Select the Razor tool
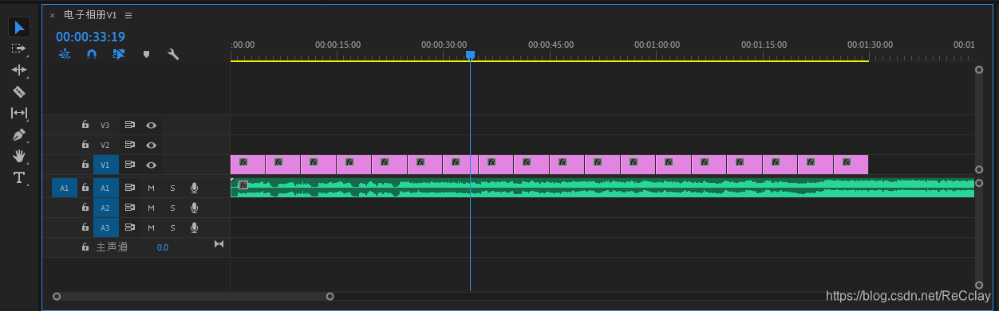The image size is (999, 311). [19, 91]
